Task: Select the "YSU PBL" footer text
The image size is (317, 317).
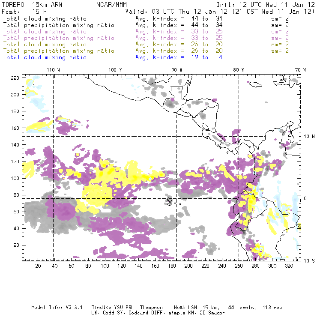Action: tap(124, 308)
